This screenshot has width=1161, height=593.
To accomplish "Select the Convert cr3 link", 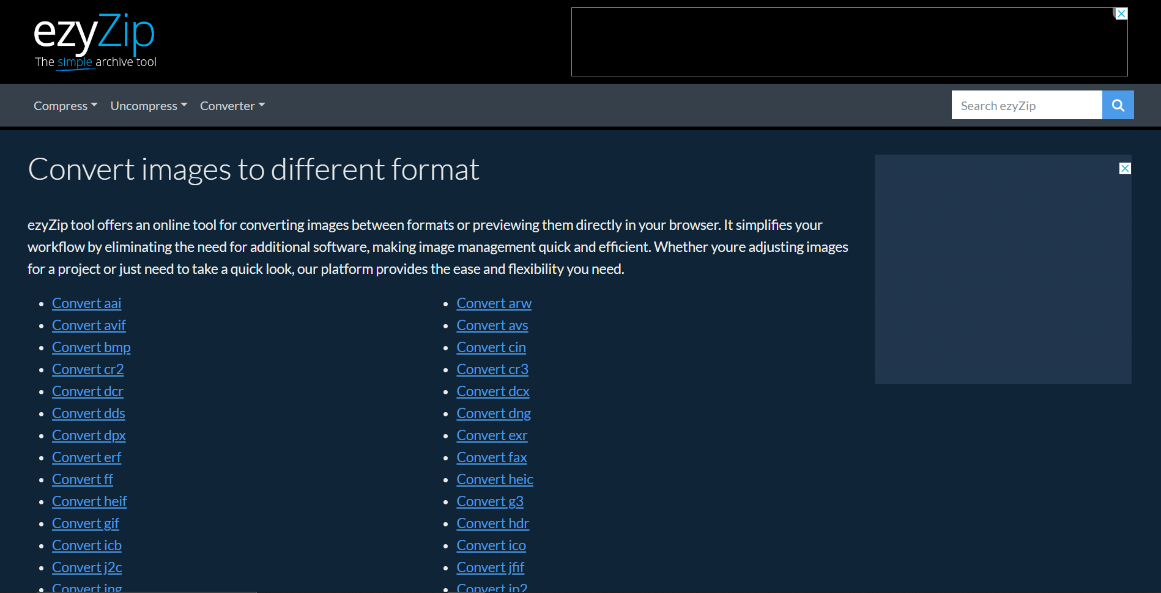I will click(492, 369).
